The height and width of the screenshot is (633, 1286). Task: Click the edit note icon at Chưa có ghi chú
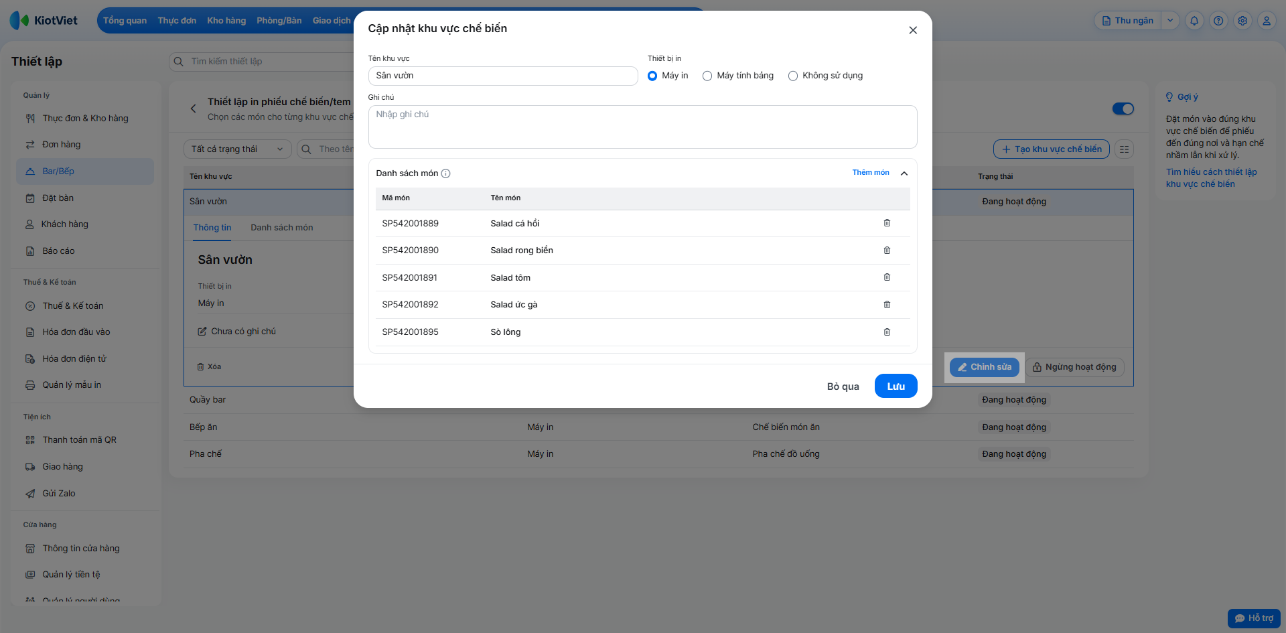point(202,332)
